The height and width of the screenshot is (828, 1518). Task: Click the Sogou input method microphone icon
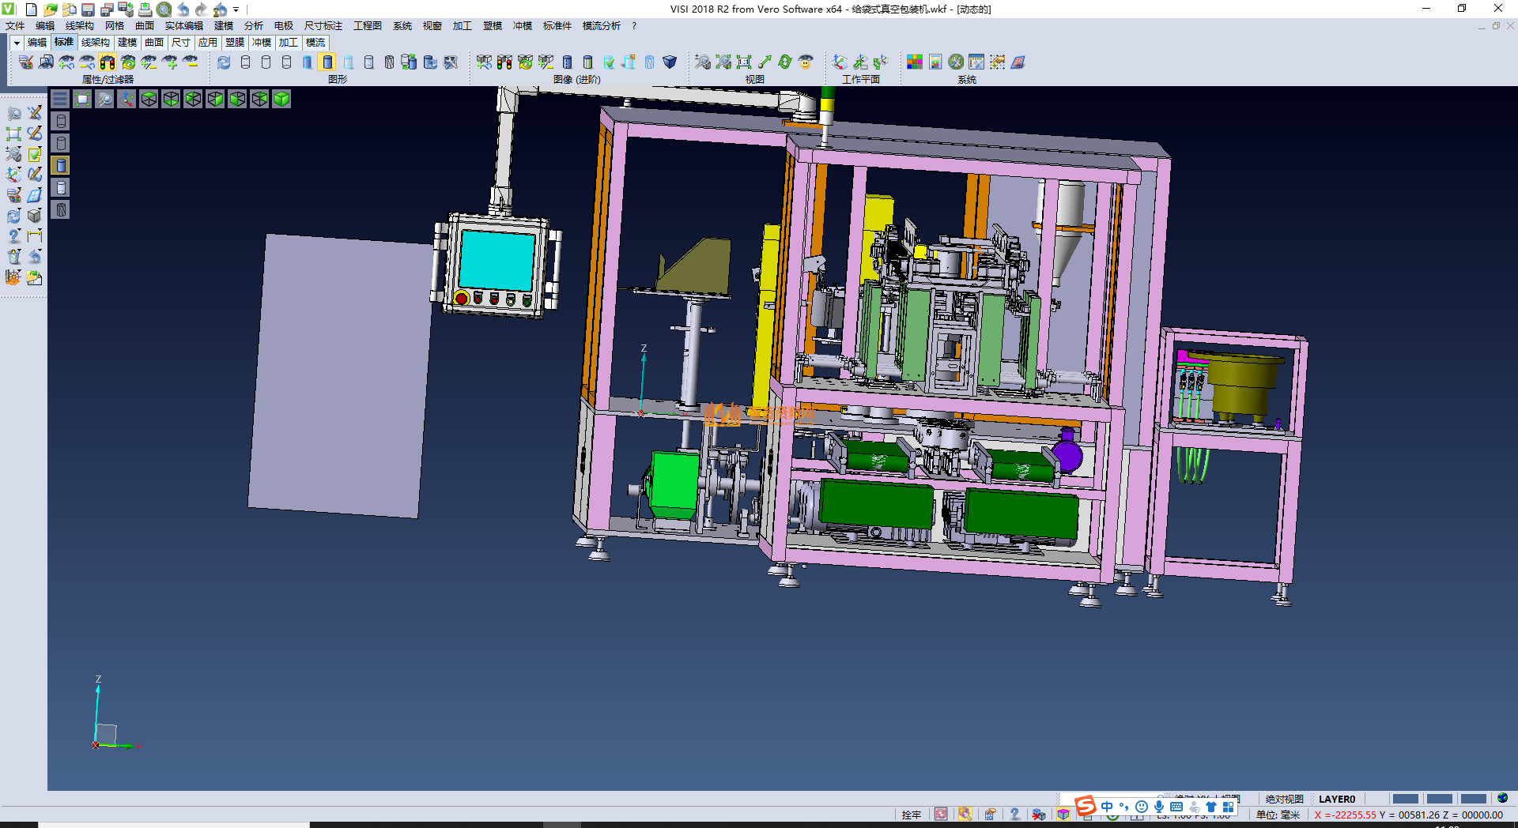pyautogui.click(x=1158, y=807)
